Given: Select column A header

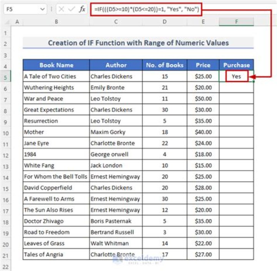Looking at the screenshot, I should (17, 21).
